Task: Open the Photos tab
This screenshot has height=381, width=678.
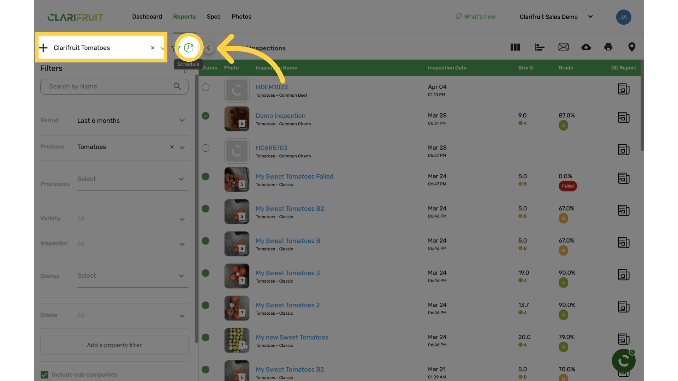Action: (241, 17)
